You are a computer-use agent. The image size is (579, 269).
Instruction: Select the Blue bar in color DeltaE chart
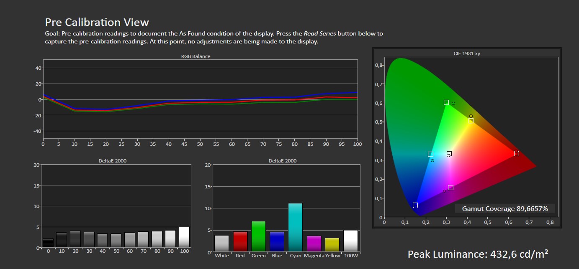click(277, 241)
